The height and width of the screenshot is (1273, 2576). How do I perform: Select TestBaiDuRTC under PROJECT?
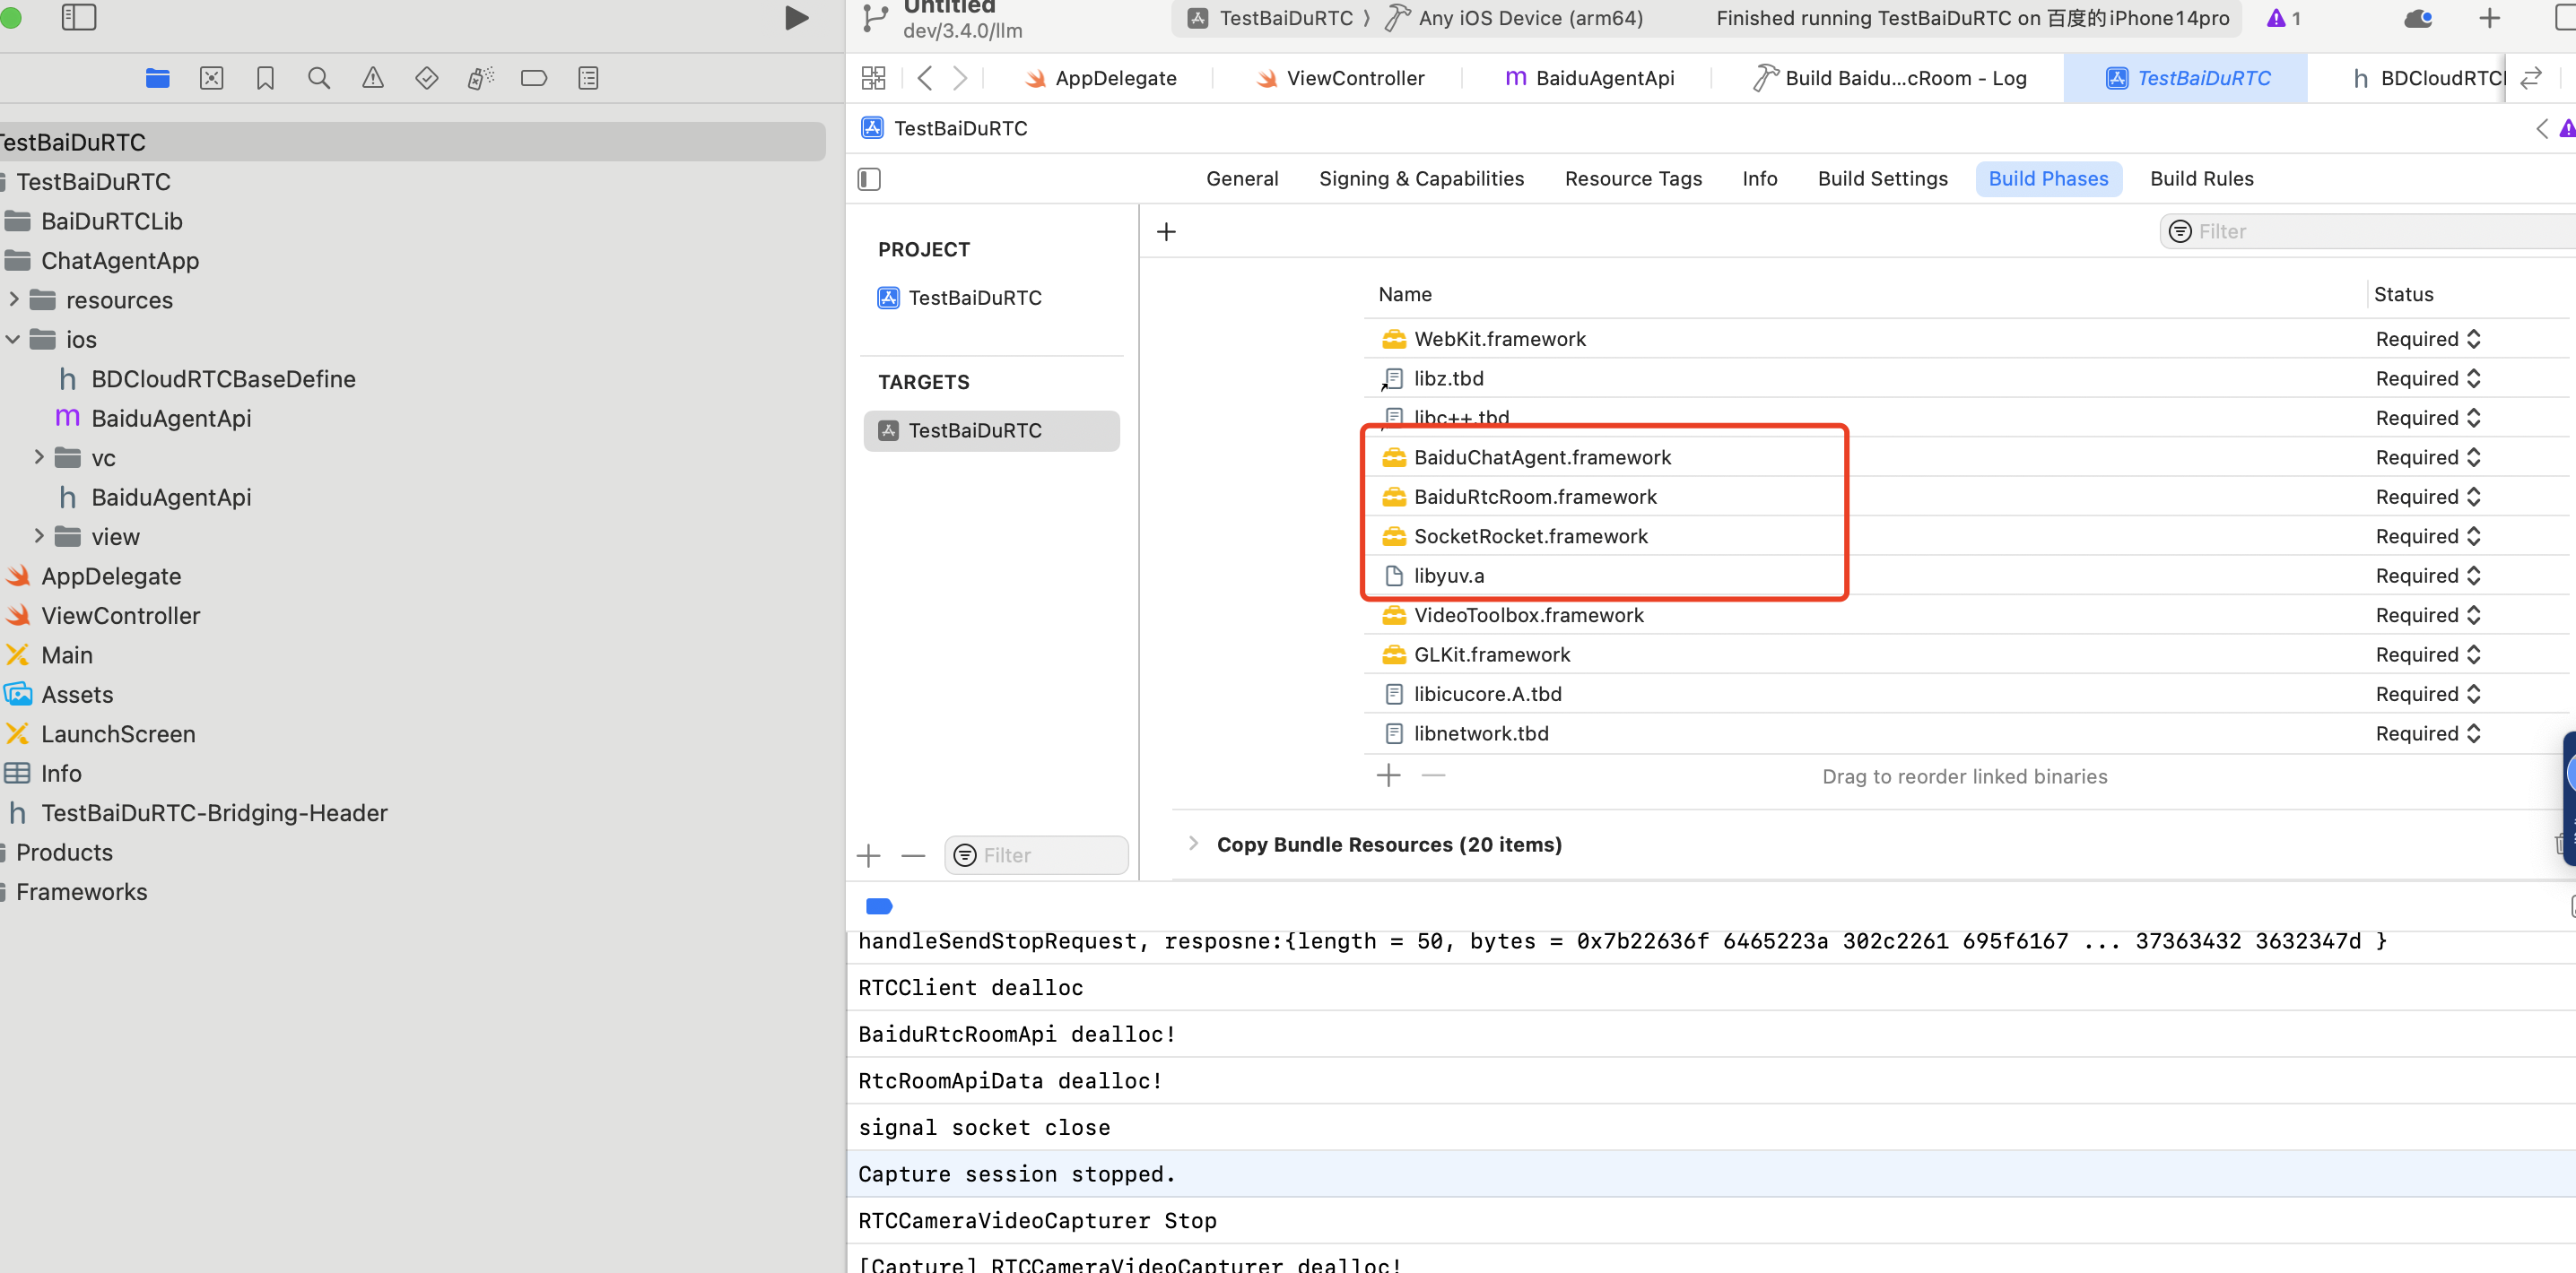[x=974, y=298]
